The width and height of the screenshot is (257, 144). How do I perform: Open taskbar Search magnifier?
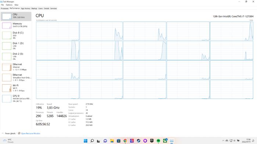click(x=92, y=141)
